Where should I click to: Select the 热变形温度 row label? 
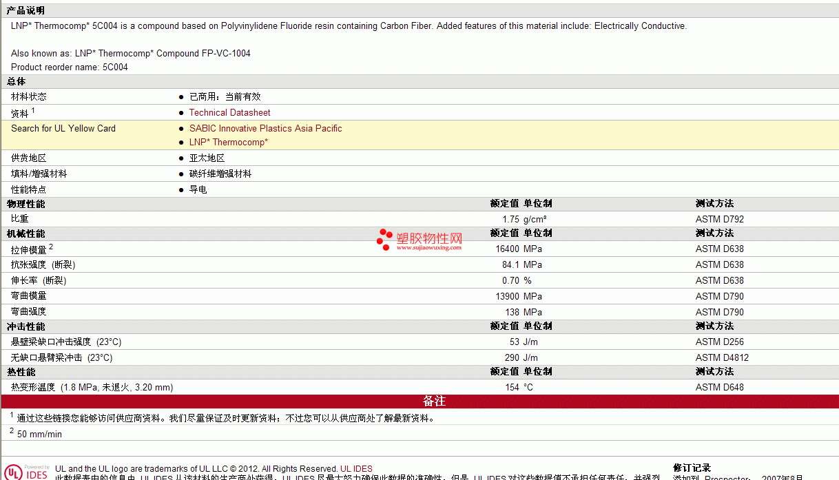click(92, 387)
